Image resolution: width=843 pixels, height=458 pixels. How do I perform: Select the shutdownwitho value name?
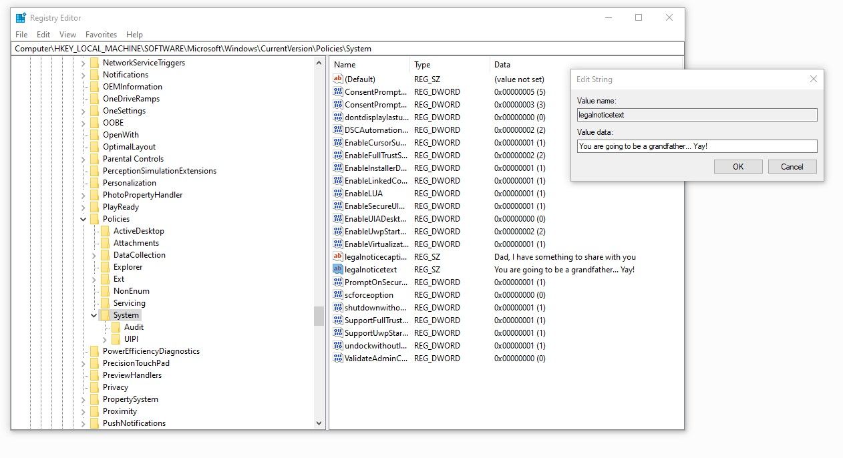tap(375, 308)
